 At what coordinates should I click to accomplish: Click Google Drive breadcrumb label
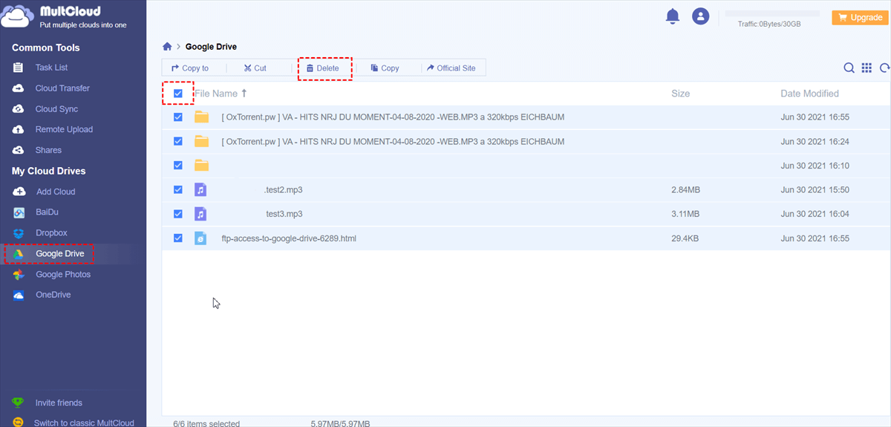pos(211,47)
